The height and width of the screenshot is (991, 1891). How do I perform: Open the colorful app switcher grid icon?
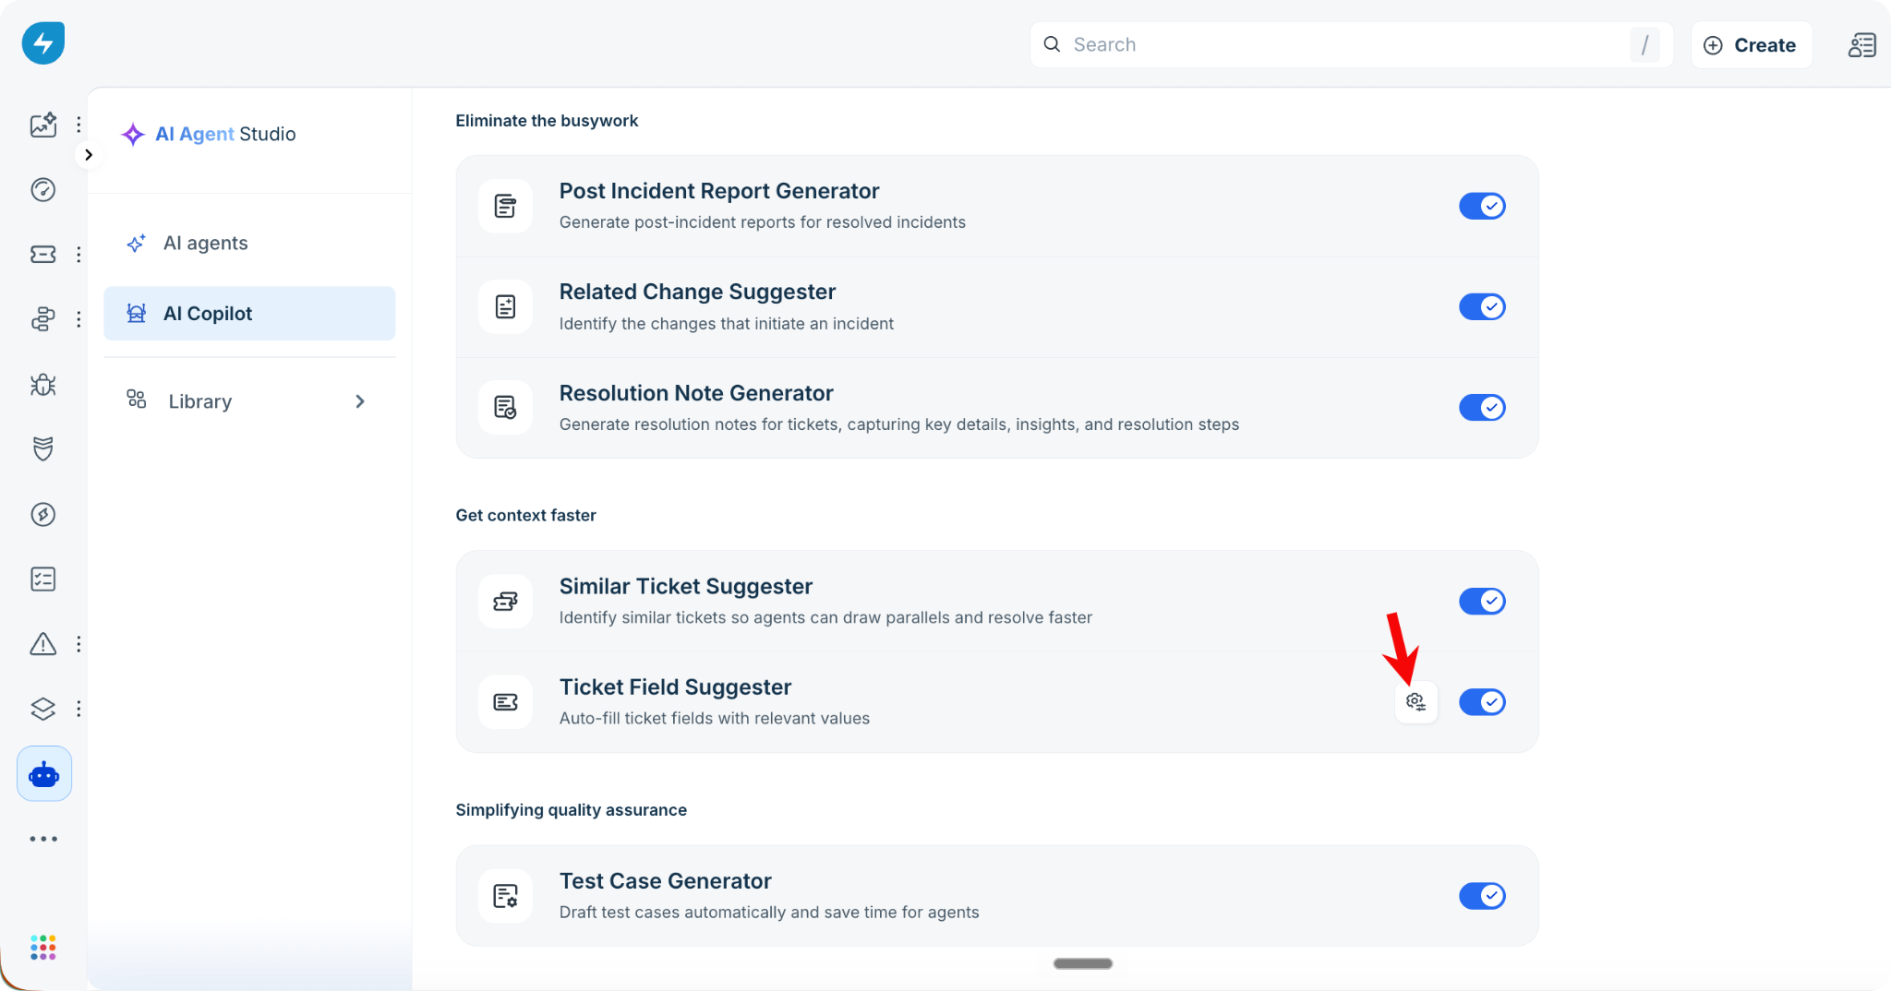43,948
